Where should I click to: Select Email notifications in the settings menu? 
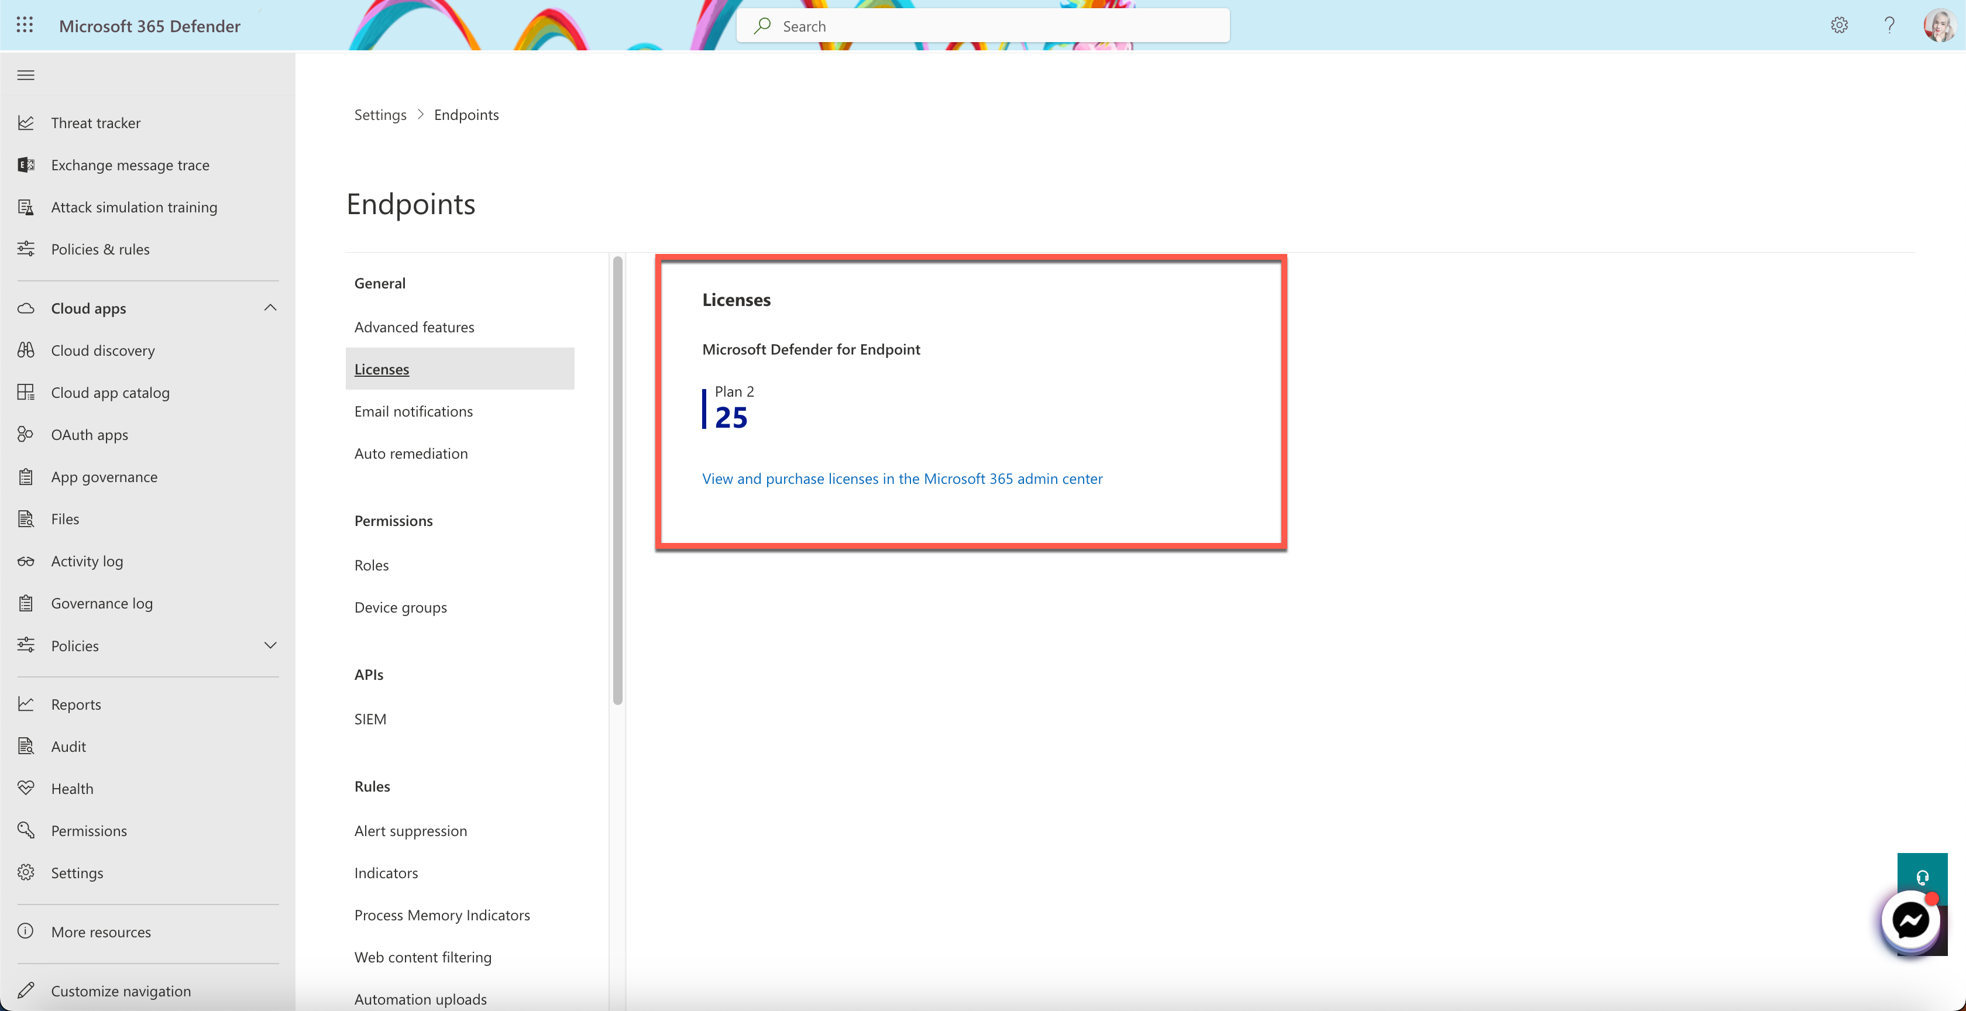click(x=413, y=411)
